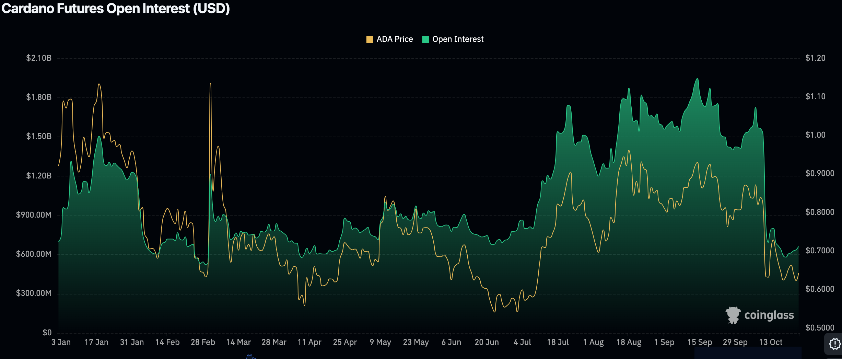
Task: Click the coinglass bull mascot logo
Action: click(733, 315)
